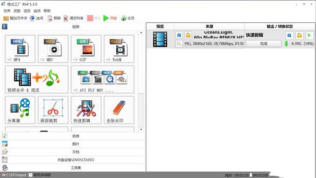This screenshot has width=316, height=178.
Task: Expand the toolset (工具集) category
Action: [73, 168]
